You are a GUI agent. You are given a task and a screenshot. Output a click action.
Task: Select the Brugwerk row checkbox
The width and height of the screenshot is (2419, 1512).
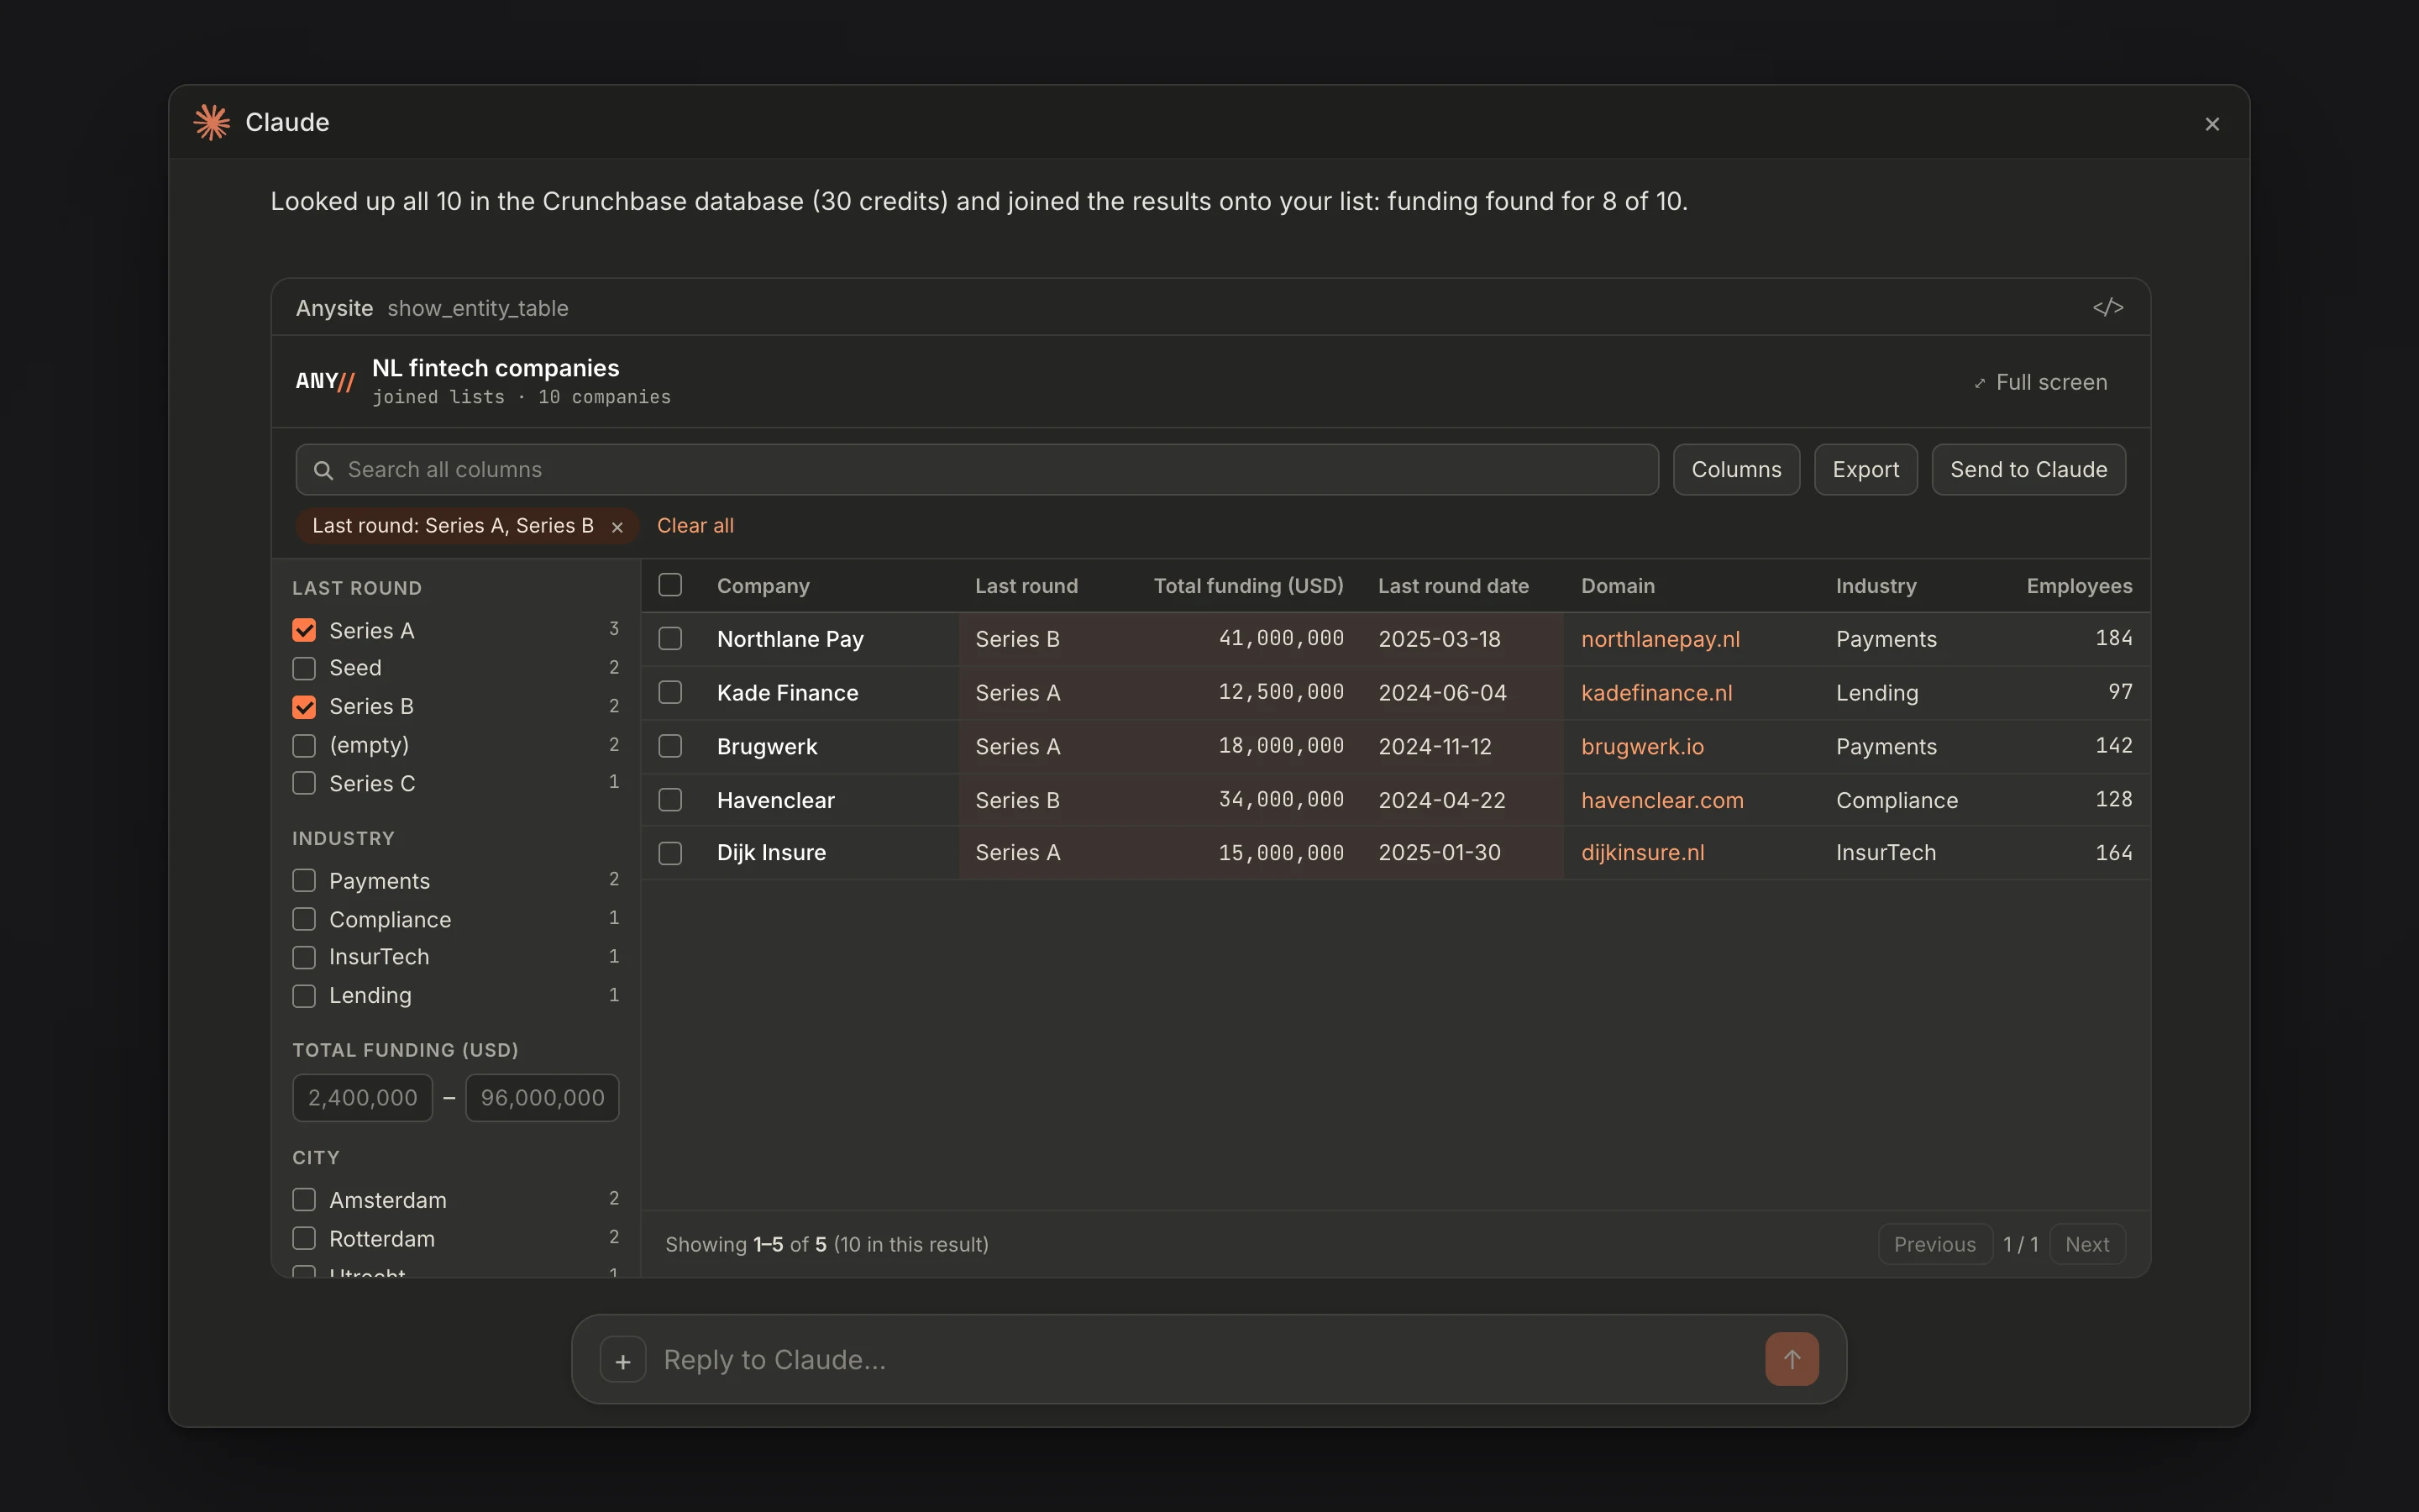[669, 746]
